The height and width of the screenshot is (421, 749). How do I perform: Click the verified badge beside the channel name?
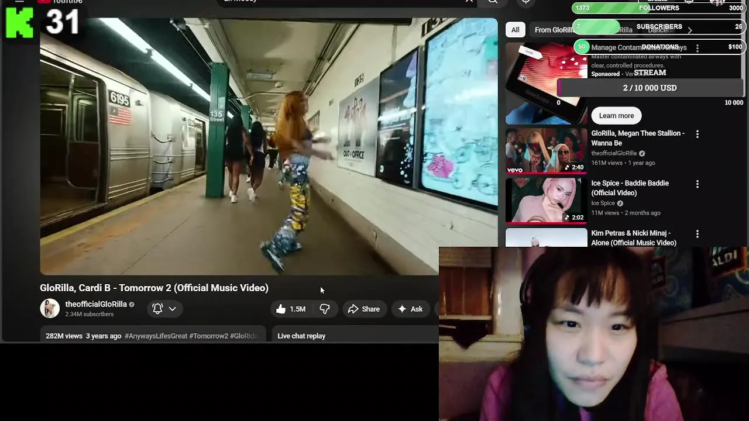pyautogui.click(x=132, y=305)
